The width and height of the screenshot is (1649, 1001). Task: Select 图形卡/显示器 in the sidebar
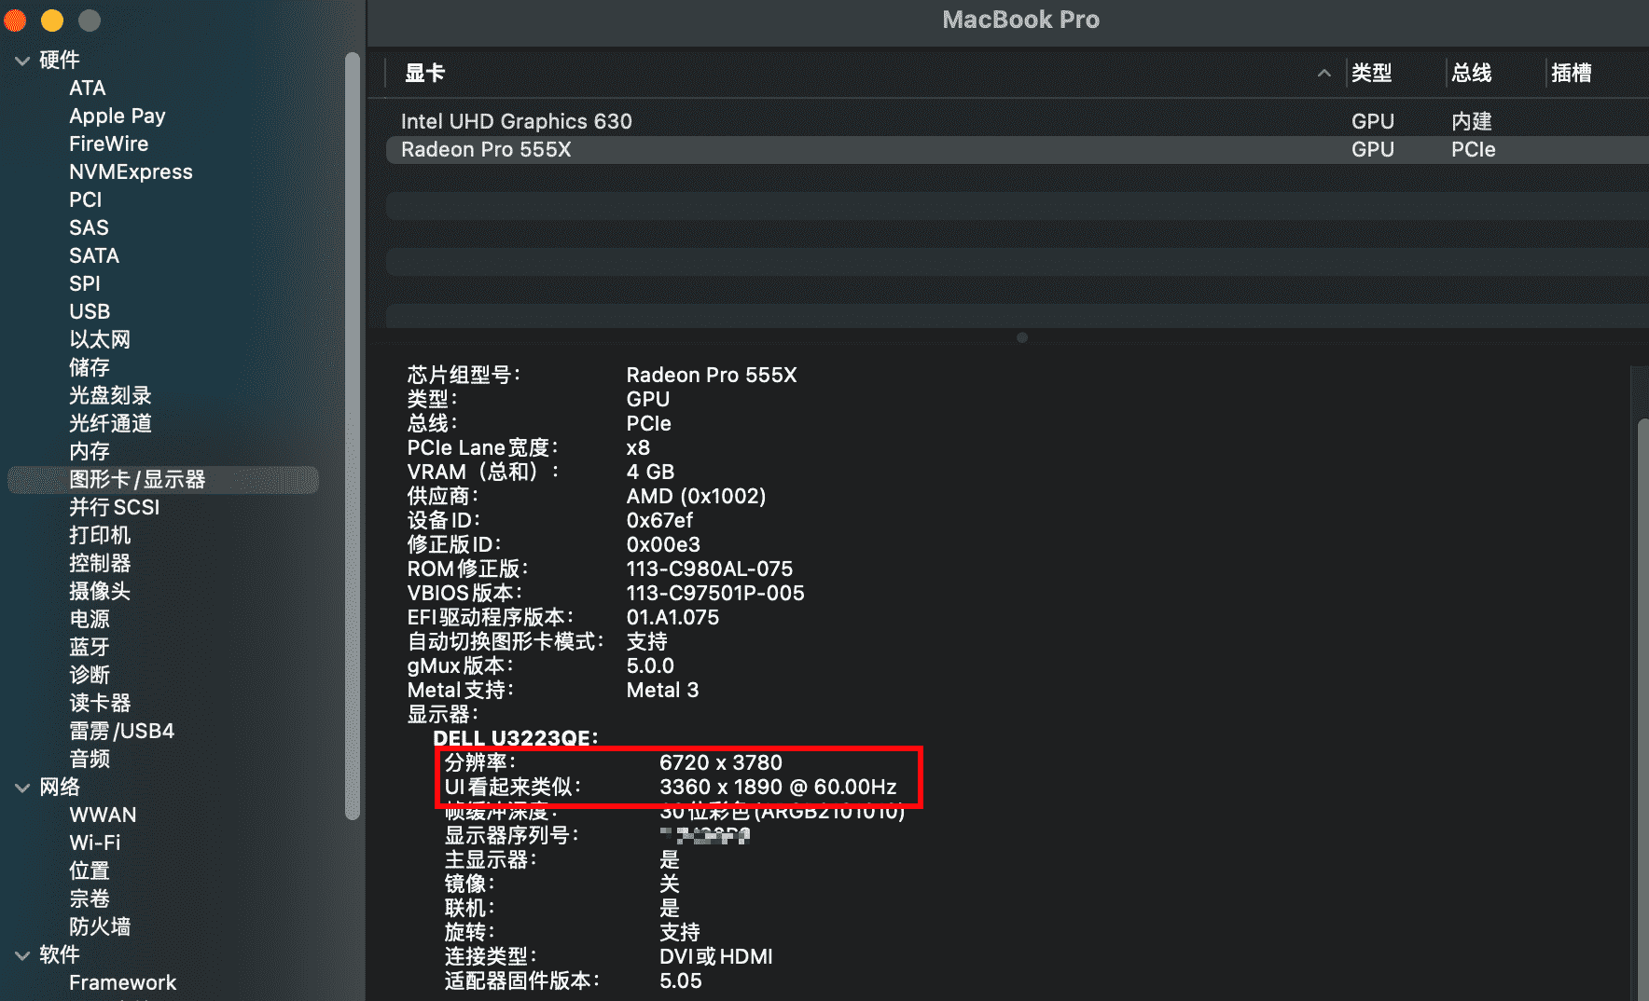pos(163,479)
